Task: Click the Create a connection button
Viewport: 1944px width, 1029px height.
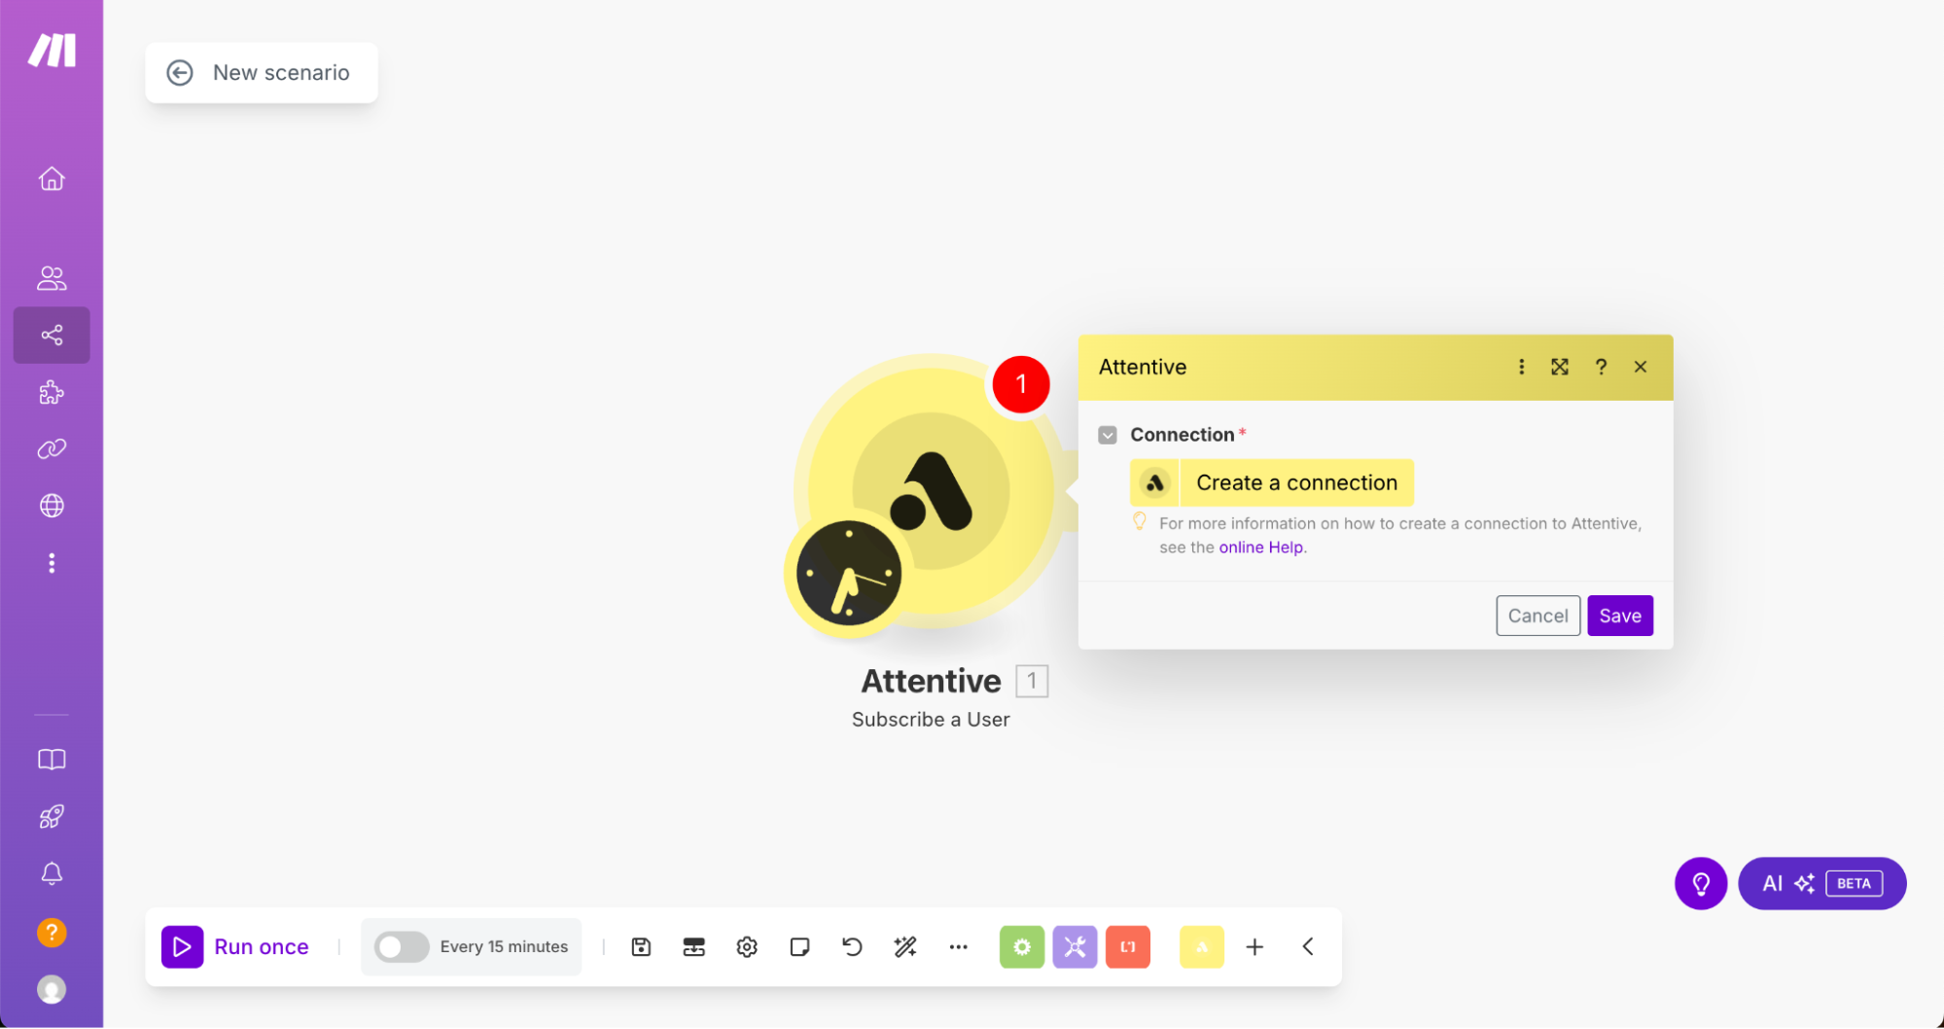Action: tap(1272, 482)
